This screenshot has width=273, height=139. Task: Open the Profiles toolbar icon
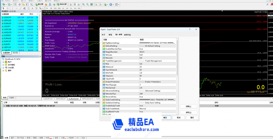(x=9, y=4)
